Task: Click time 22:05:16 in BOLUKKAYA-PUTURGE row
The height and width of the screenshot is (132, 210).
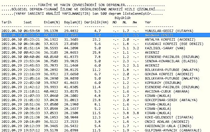Action: click(x=32, y=78)
